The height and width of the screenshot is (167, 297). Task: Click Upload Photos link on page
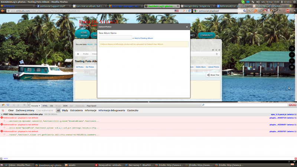(213, 67)
